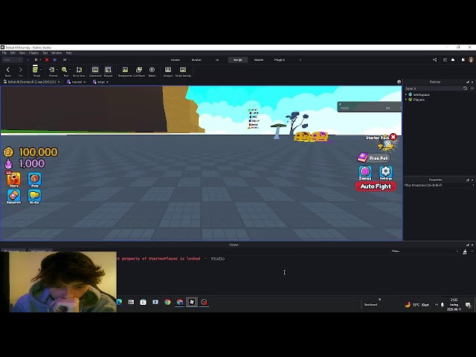Toggle the Output window button

click(108, 70)
